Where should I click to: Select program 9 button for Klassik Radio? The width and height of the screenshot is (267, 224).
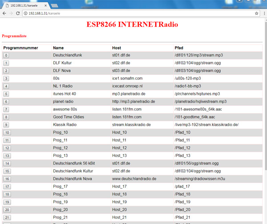pos(6,125)
